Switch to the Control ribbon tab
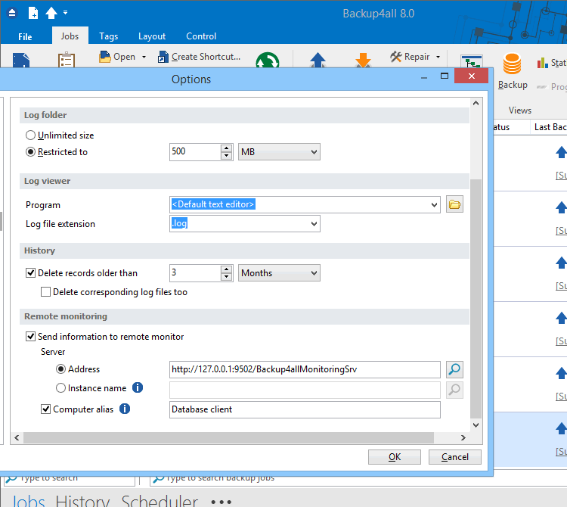Image resolution: width=567 pixels, height=507 pixels. coord(201,36)
